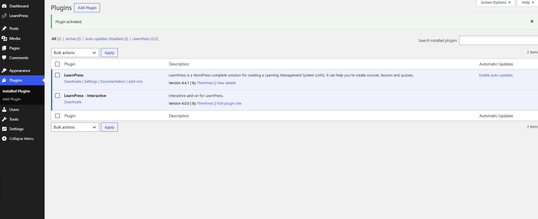Open the LearnPress Documentation link
Screen dimensions: 538x219
tap(113, 82)
